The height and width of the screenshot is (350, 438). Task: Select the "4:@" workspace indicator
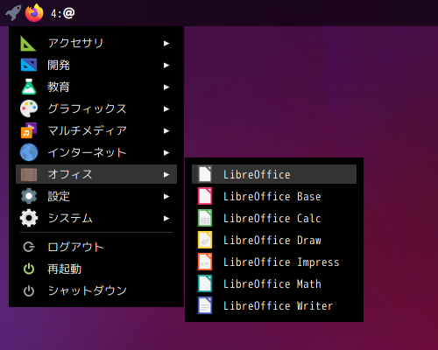(x=62, y=13)
